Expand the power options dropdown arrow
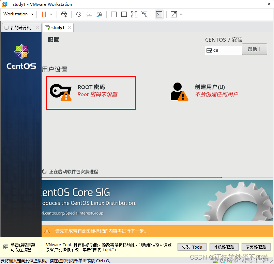Screen dimensions: 274x264 point(51,14)
